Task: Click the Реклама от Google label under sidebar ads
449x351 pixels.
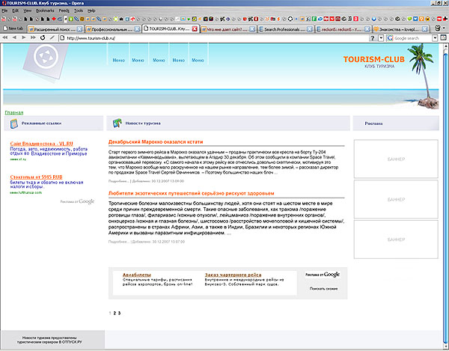Action: point(77,201)
